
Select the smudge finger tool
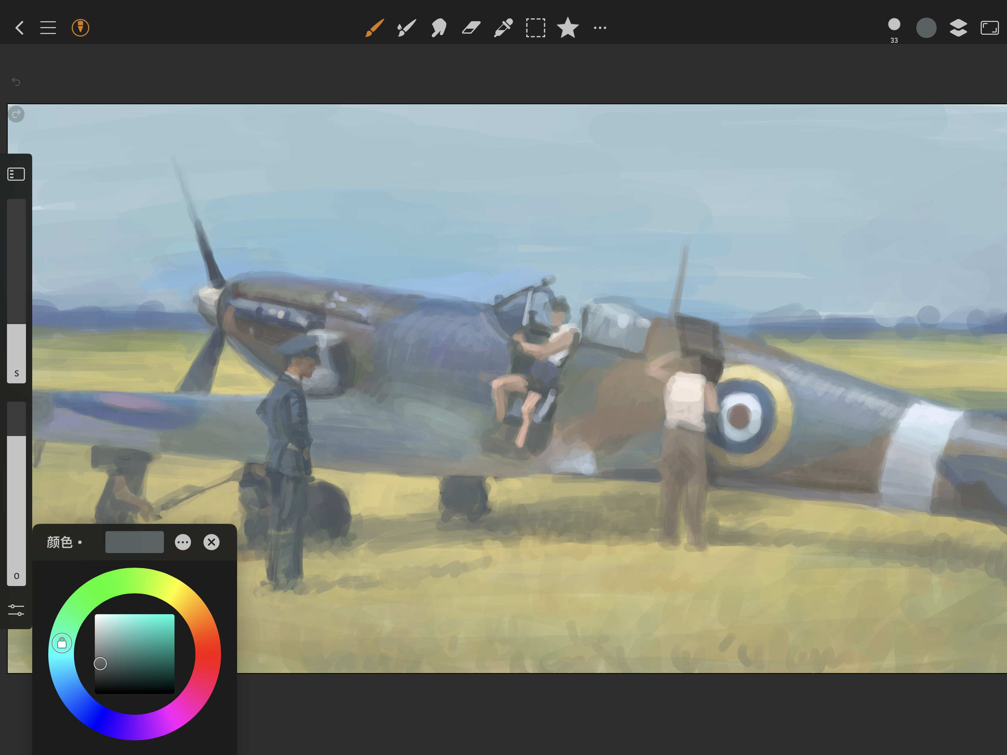[439, 28]
